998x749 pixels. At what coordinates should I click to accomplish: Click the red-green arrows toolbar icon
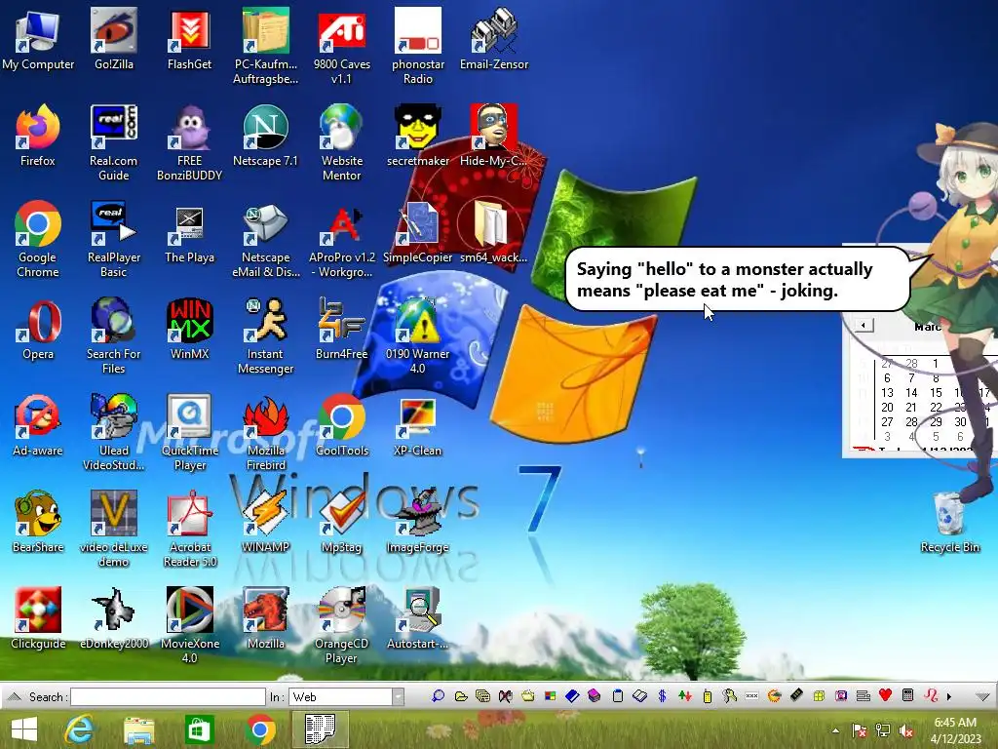[x=685, y=696]
